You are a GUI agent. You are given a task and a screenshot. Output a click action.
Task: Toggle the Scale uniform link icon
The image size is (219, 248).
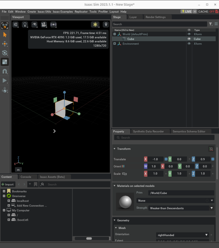pos(124,174)
